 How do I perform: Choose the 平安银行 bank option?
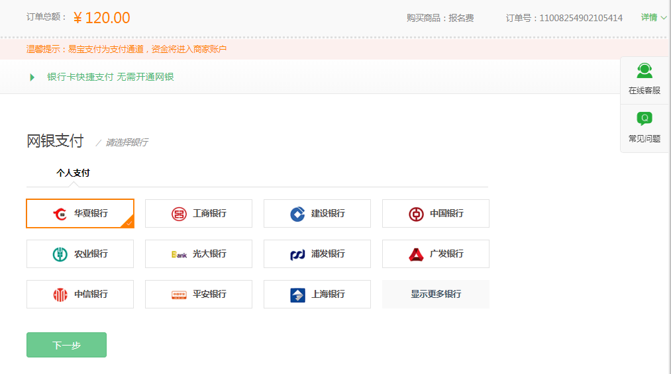tap(199, 294)
